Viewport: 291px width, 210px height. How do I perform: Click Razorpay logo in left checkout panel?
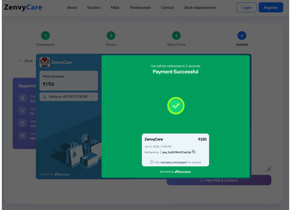[x=62, y=174]
